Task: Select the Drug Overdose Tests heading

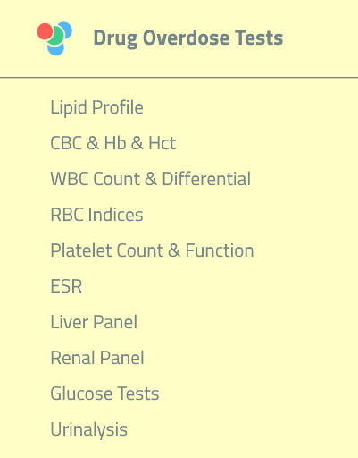Action: [188, 38]
